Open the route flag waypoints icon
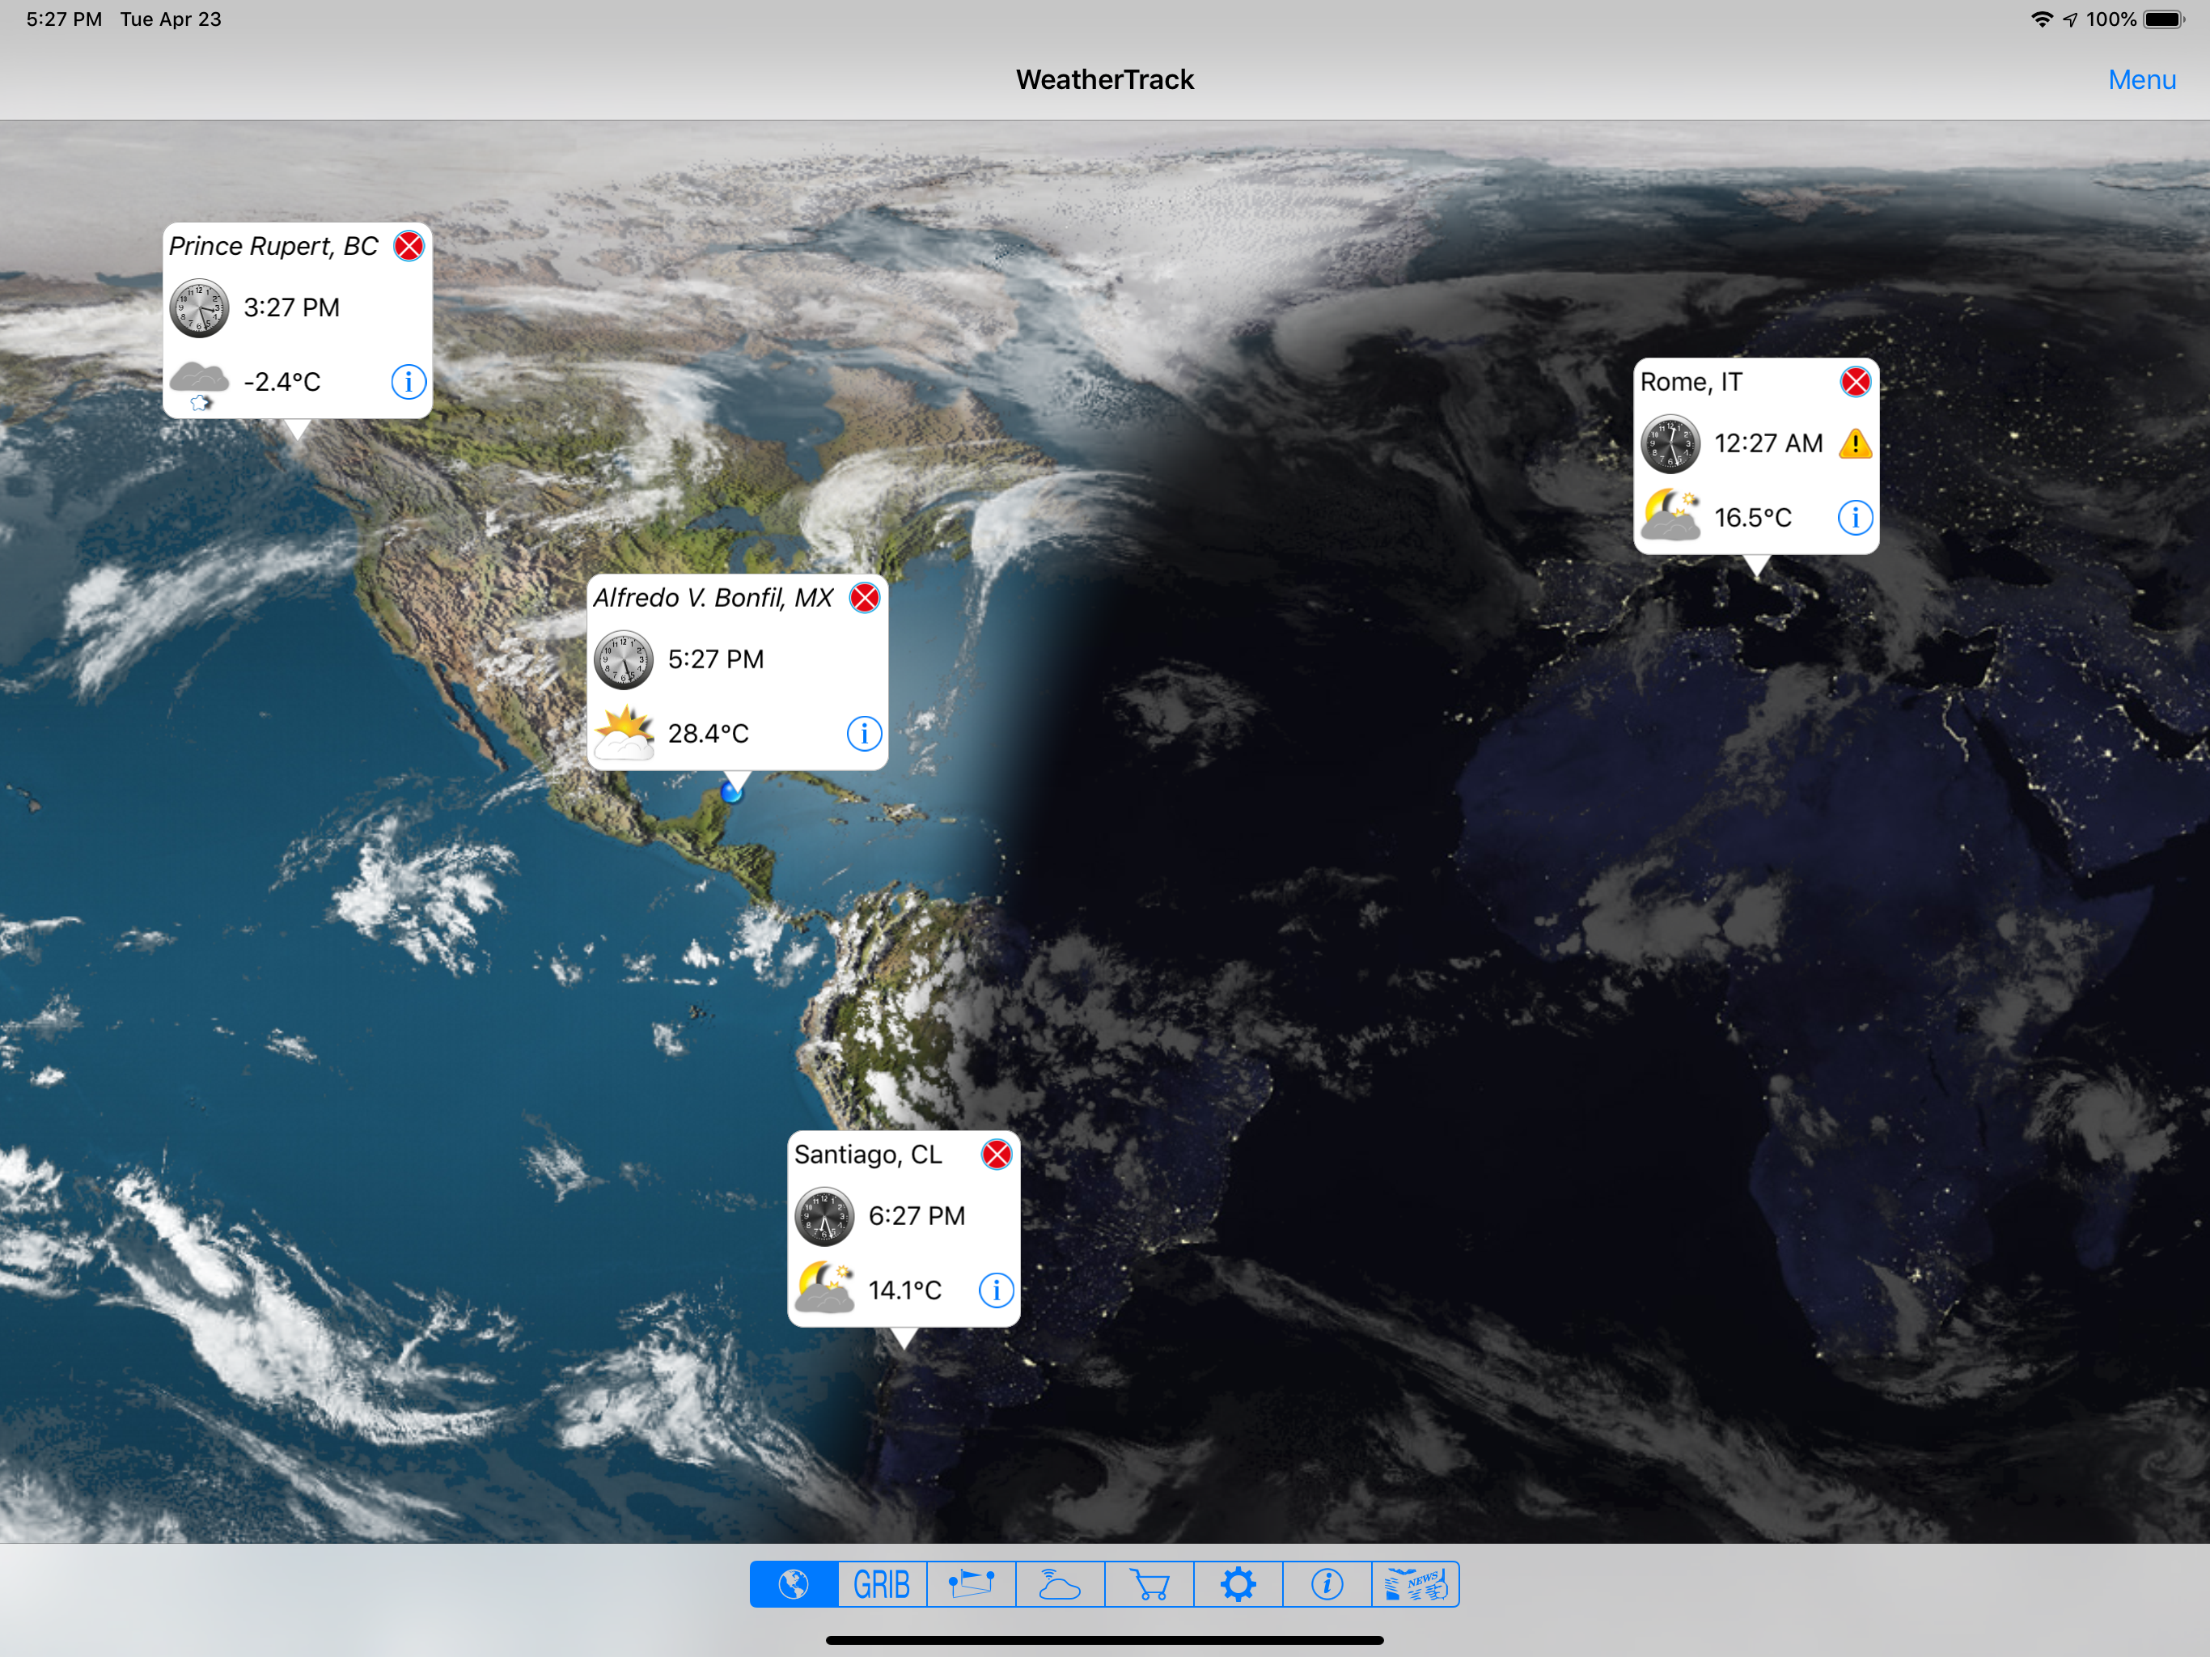The width and height of the screenshot is (2210, 1657). (971, 1584)
